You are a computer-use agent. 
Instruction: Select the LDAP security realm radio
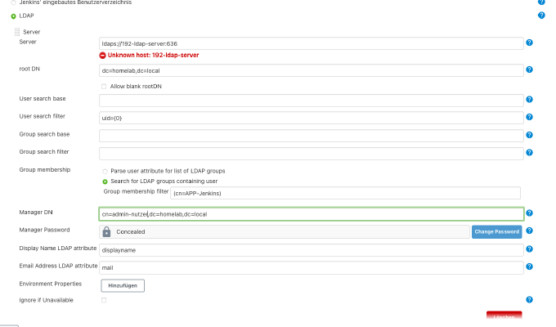tap(13, 16)
